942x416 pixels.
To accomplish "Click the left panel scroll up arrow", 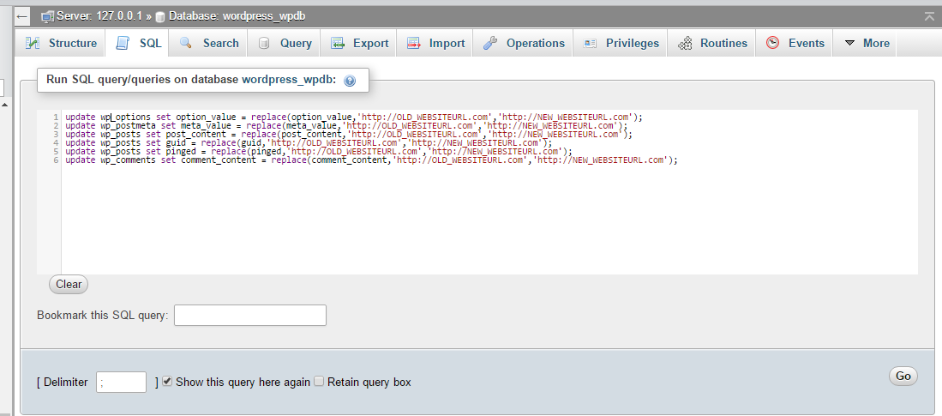I will pos(4,105).
